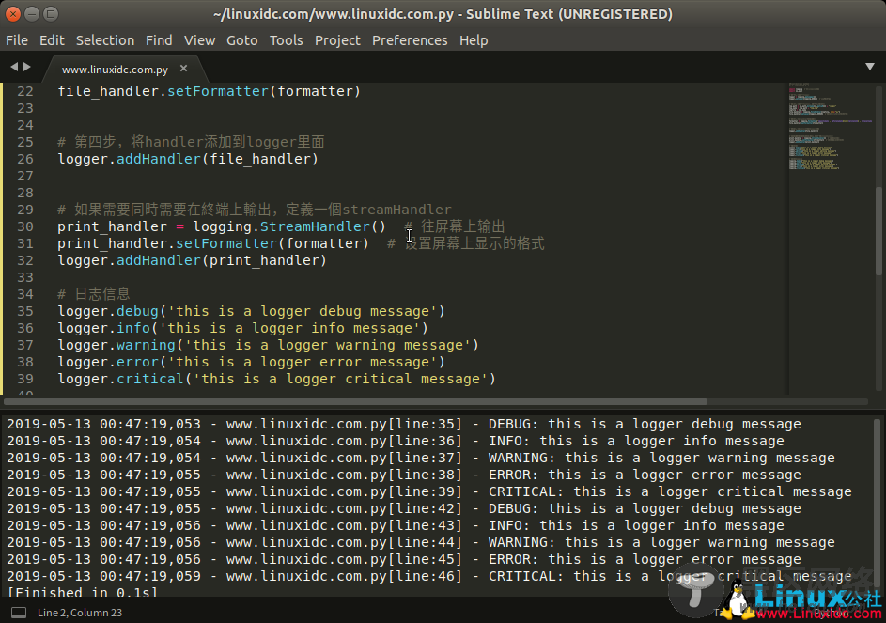The width and height of the screenshot is (886, 623).
Task: Click output row for [line:44] WARNING
Action: coord(420,543)
